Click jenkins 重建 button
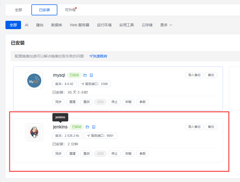This screenshot has width=240, height=182. click(x=72, y=154)
